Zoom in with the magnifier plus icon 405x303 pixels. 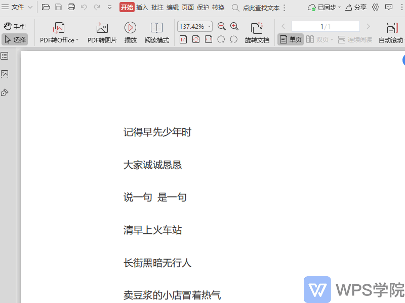pyautogui.click(x=234, y=26)
